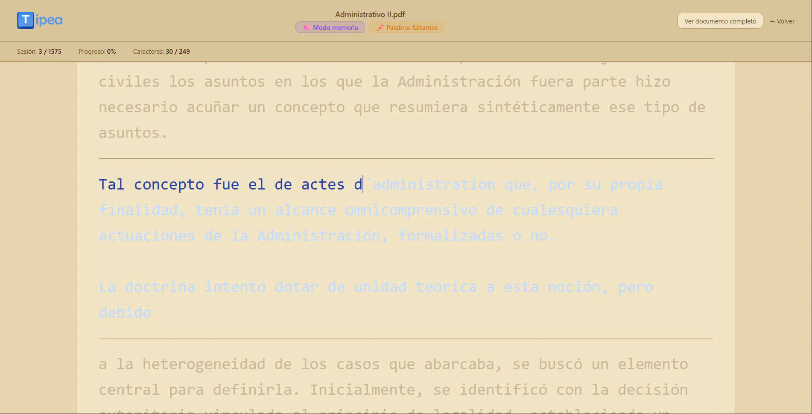Click the previous paragraph line 'necesario acuñar un concepto'
This screenshot has height=414, width=812.
(222, 107)
